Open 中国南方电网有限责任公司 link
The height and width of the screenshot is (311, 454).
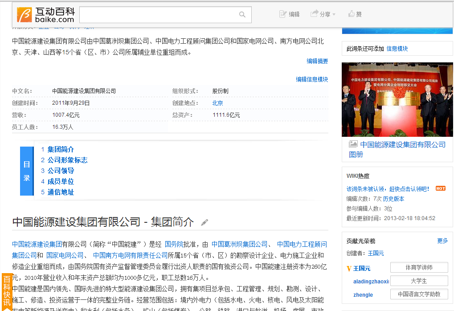tap(130, 255)
